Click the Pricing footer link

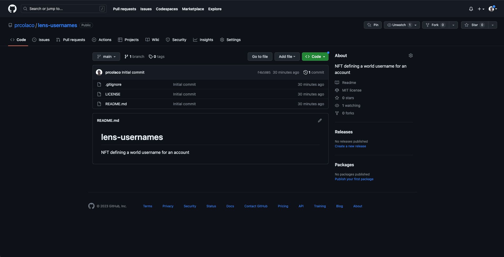tap(283, 206)
